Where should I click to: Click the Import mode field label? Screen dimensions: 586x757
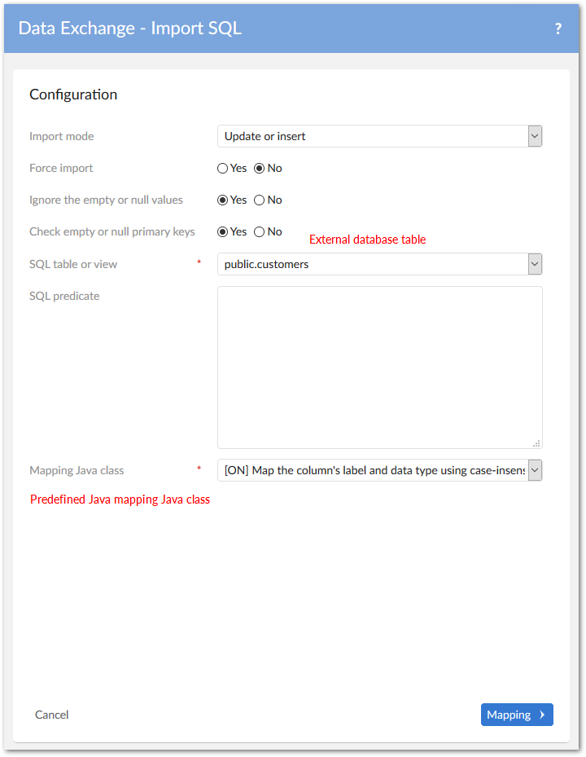62,136
